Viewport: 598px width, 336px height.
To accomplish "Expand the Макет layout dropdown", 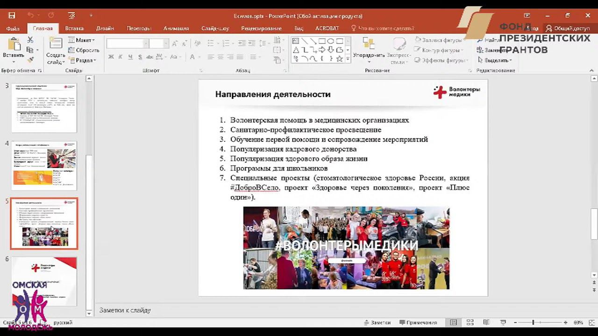I will point(82,40).
